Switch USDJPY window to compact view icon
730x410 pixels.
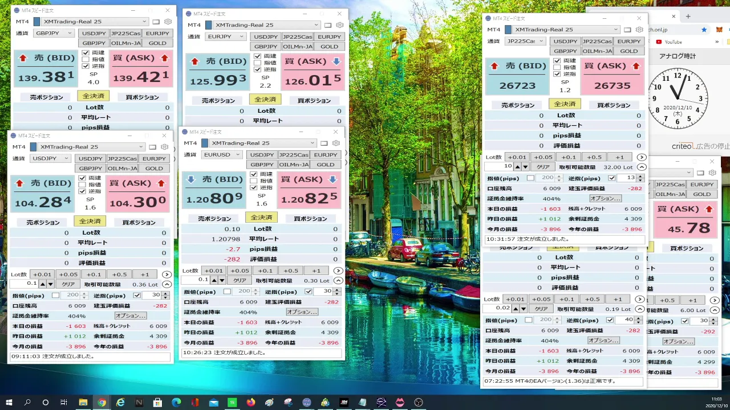[x=153, y=147]
